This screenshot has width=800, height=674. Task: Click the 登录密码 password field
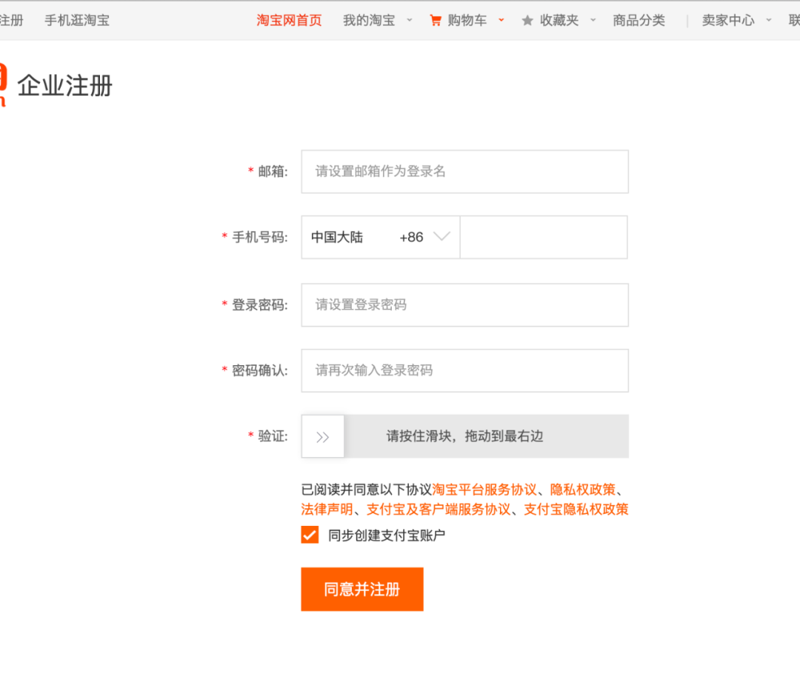click(464, 304)
